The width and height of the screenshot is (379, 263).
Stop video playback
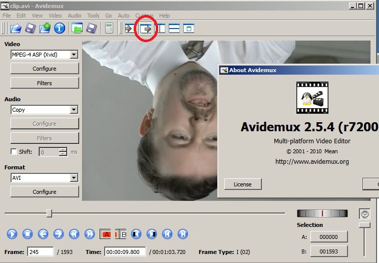coord(28,234)
